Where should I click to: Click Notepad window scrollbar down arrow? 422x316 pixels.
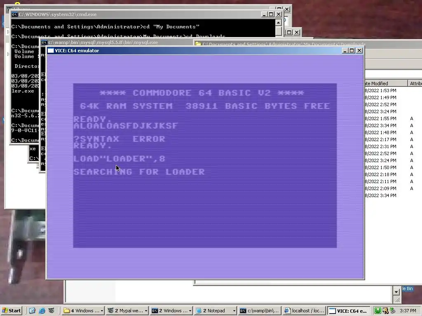tap(396, 292)
